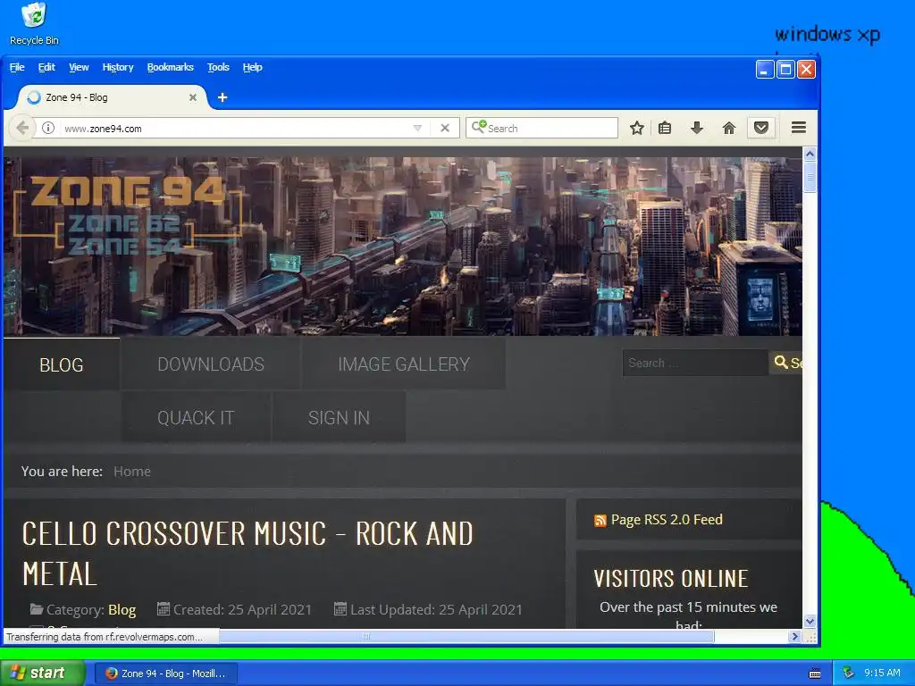Click the horizontal scrollbar thumb

(466, 636)
